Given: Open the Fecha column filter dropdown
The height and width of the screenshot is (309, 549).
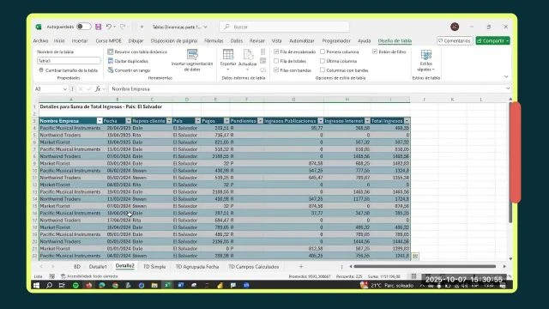Looking at the screenshot, I should tap(128, 121).
